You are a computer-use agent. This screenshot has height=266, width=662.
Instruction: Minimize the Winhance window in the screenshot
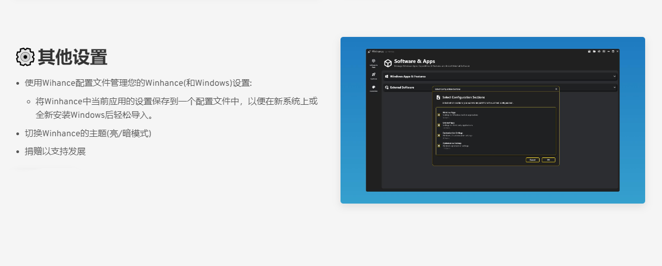pos(609,52)
